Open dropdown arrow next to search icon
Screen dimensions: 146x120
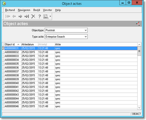[x=50, y=16]
